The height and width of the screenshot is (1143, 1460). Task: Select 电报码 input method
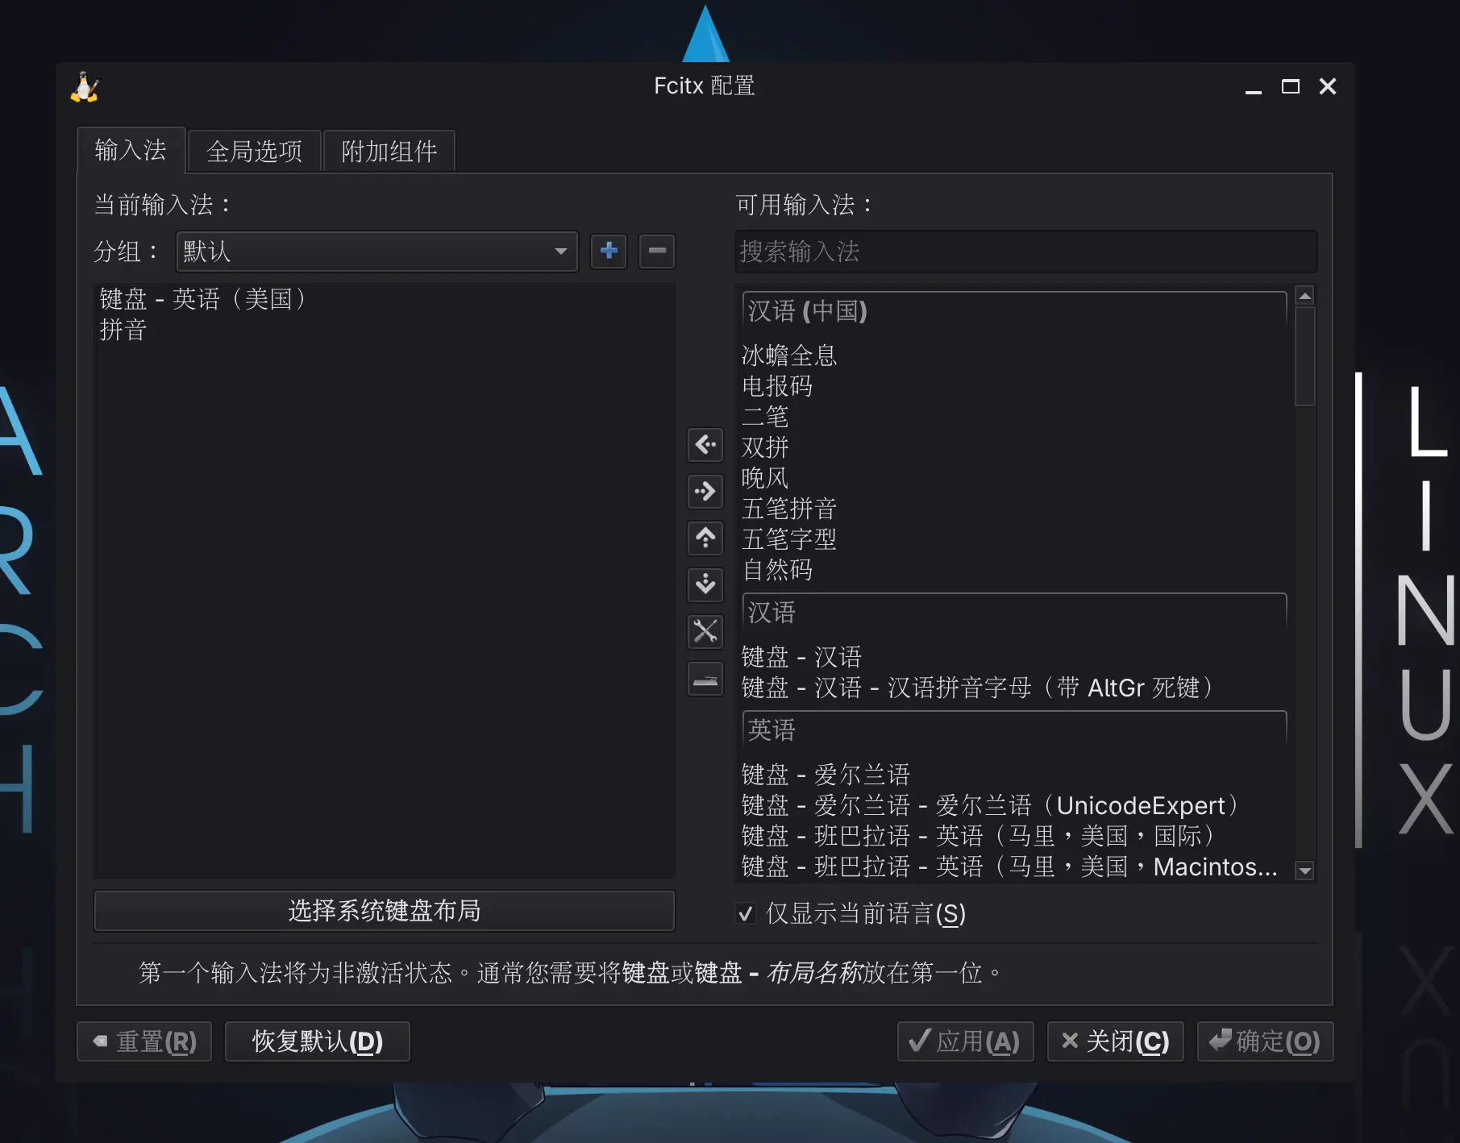[x=1014, y=386]
